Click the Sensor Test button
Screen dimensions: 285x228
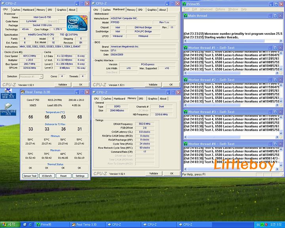coord(30,176)
